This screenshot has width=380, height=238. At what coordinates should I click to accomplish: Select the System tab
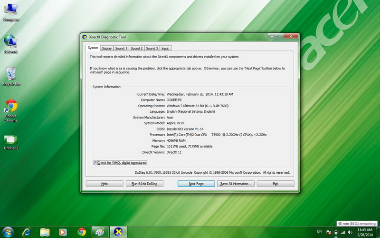click(x=93, y=48)
